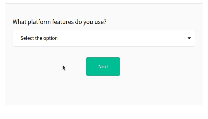Advance the survey with the Next button

[x=103, y=67]
